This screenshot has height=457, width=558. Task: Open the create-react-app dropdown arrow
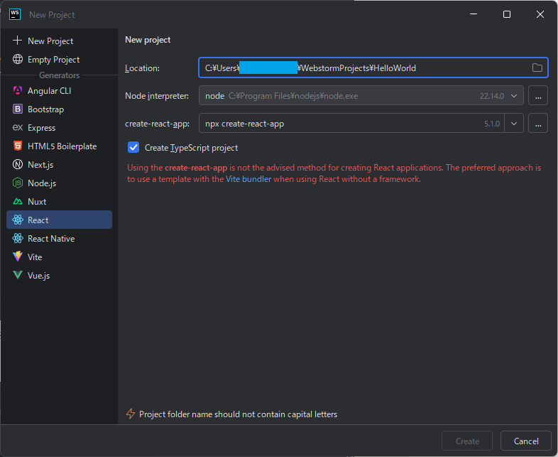515,124
